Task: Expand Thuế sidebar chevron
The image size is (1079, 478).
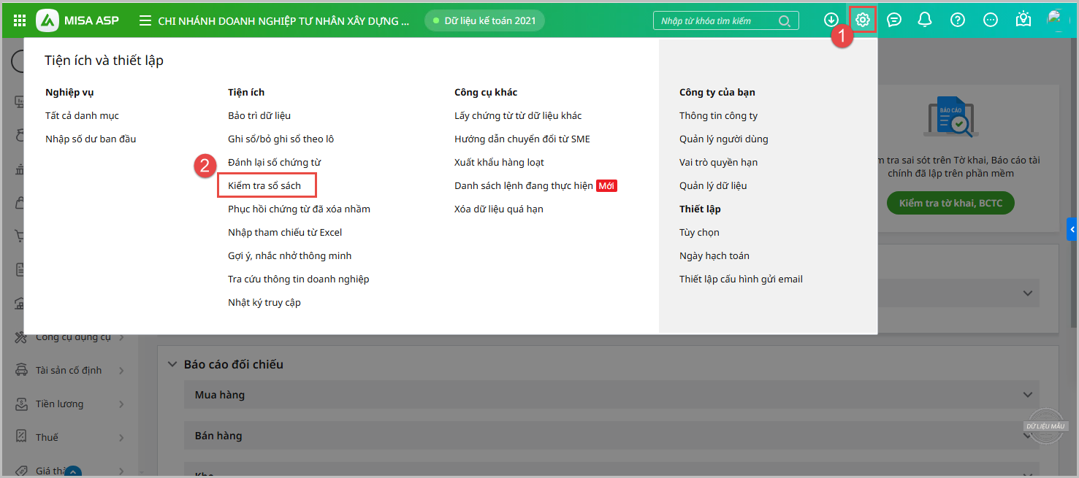Action: pos(121,437)
